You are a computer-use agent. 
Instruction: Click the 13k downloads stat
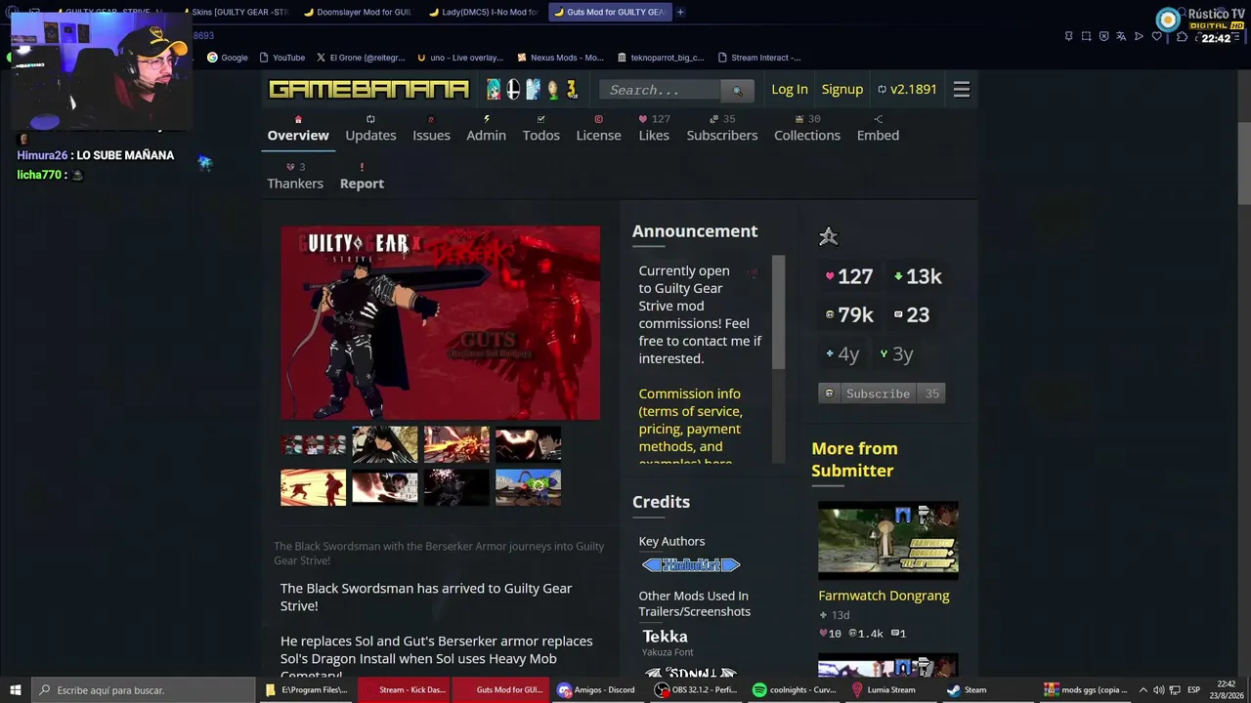click(918, 276)
